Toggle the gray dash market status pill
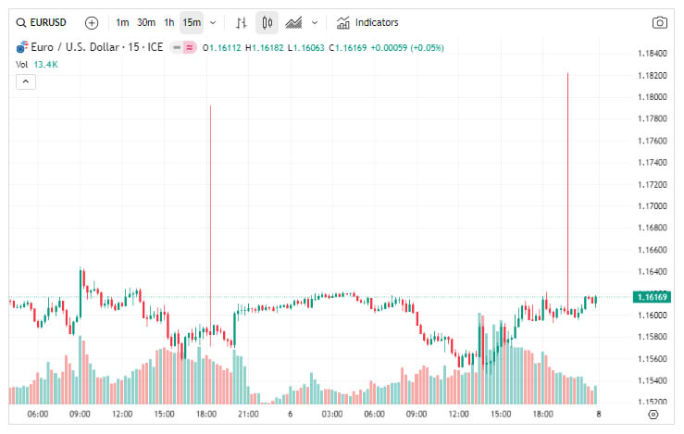The height and width of the screenshot is (434, 684). pos(177,47)
